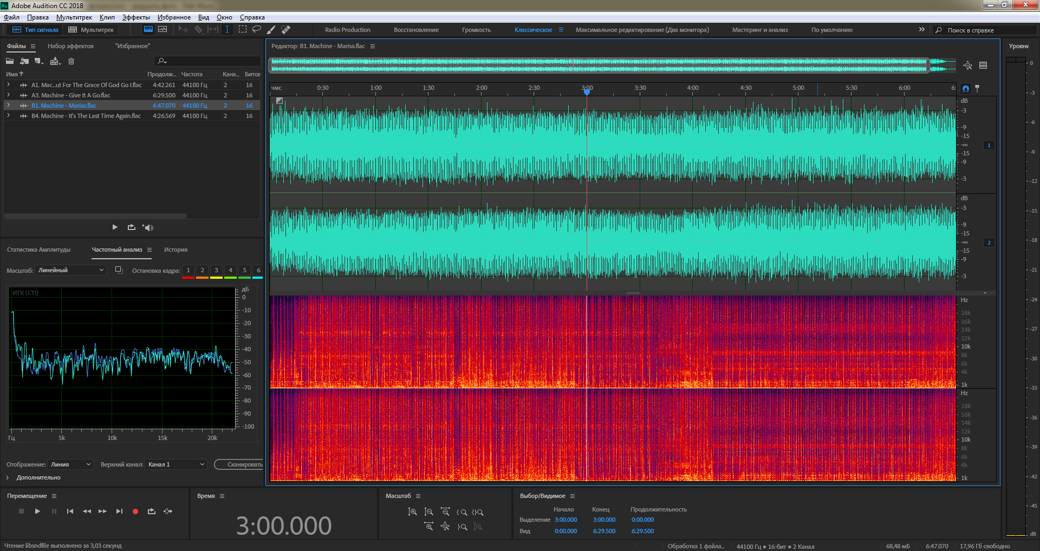Viewport: 1040px width, 551px height.
Task: Click Insert into Multitrack icon
Action: [x=55, y=61]
